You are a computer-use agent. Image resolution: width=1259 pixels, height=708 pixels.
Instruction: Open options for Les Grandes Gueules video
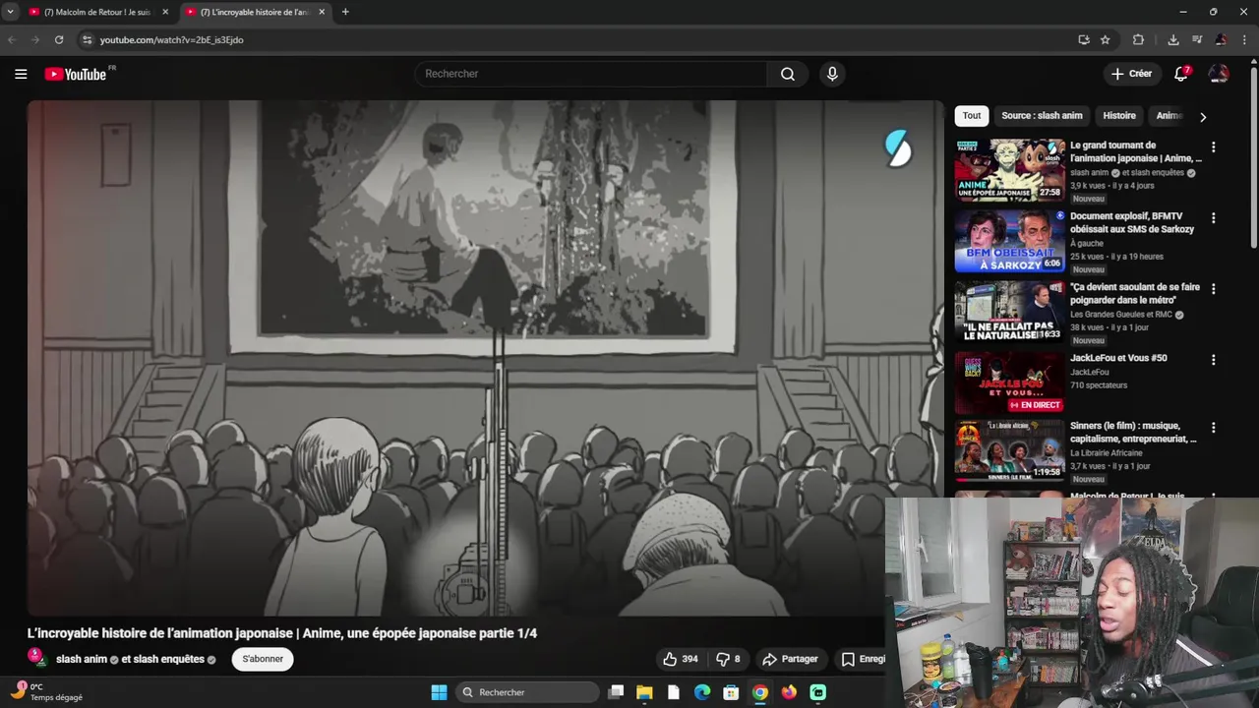[1213, 288]
